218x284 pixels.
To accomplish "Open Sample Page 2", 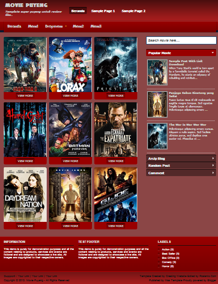I will (134, 11).
